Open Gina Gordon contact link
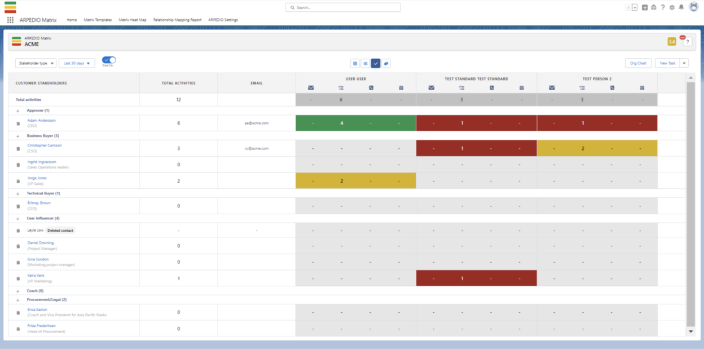 coord(38,259)
